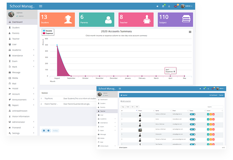Expand Academic menu in Dashboard sidebar
Image resolution: width=233 pixels, height=160 pixels.
pyautogui.click(x=22, y=50)
